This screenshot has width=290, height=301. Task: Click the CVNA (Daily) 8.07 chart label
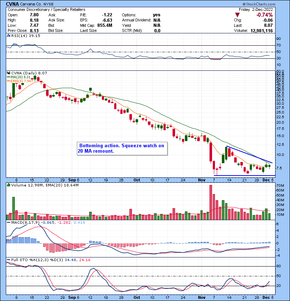click(29, 73)
